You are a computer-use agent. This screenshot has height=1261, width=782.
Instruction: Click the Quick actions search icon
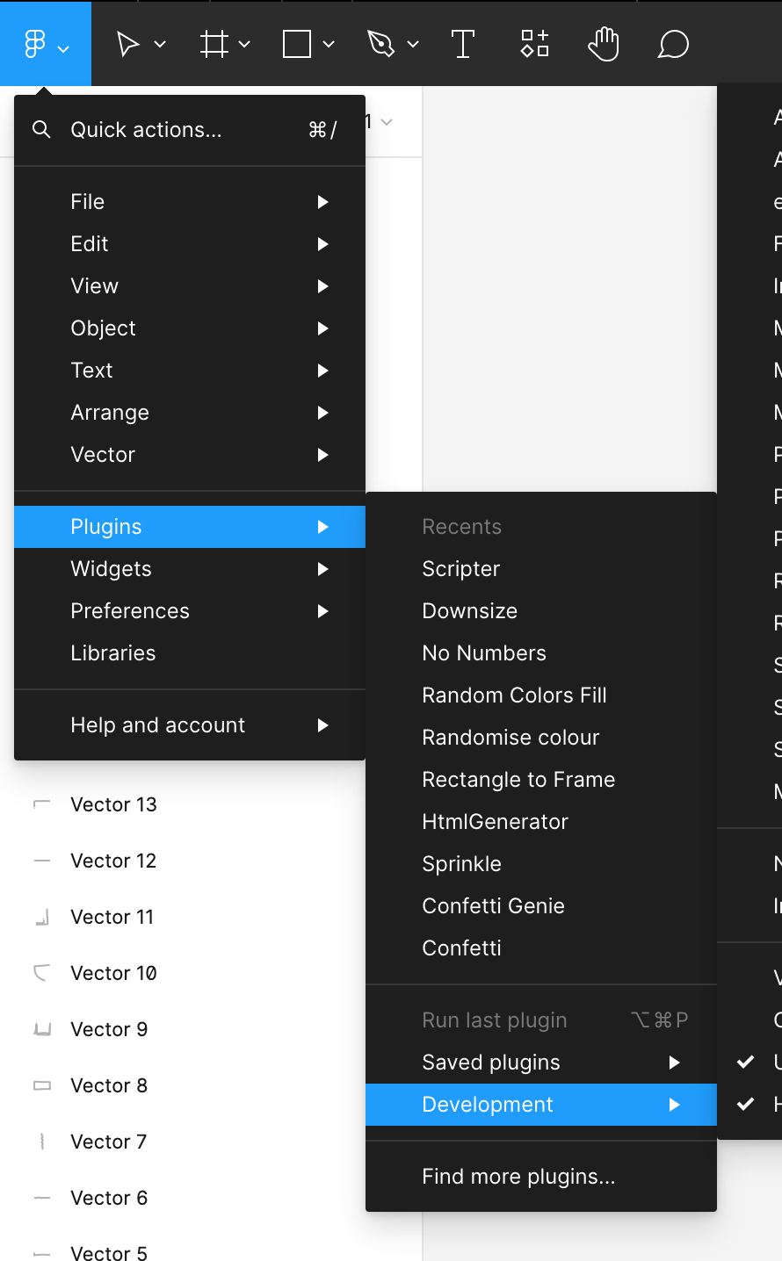tap(41, 130)
